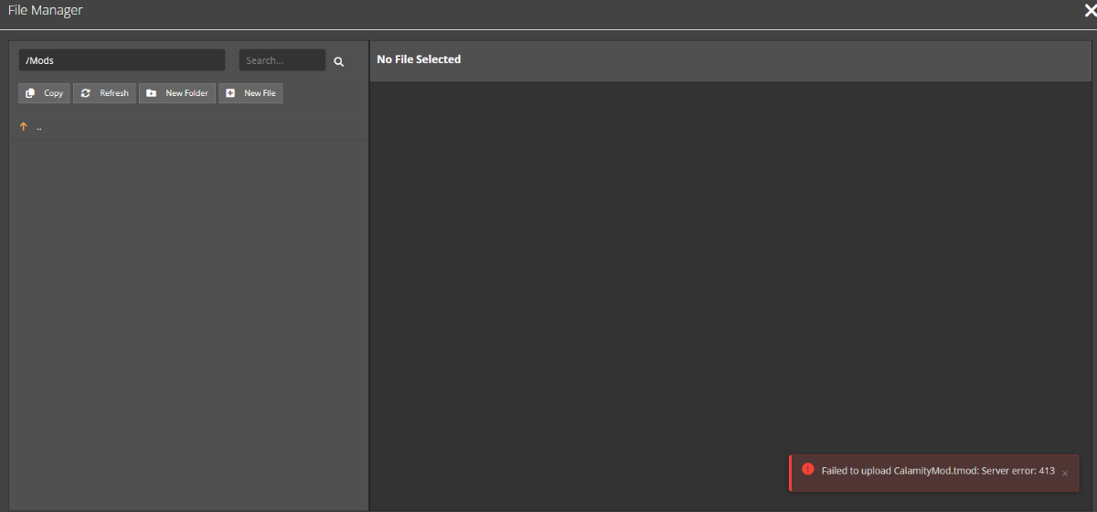Create a file using New File label
This screenshot has height=512, width=1097.
260,93
